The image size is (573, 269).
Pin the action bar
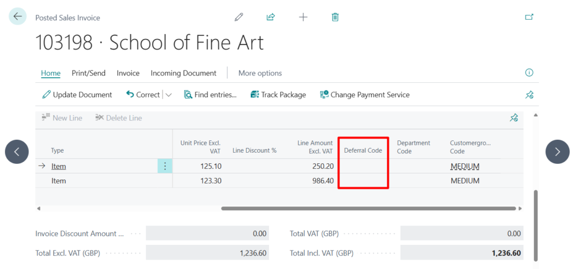[x=529, y=95]
